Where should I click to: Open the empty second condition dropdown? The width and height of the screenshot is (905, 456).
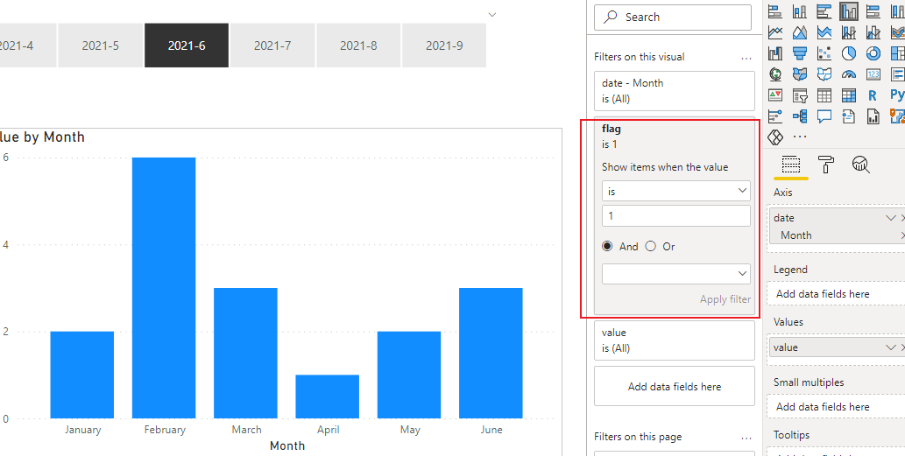[x=675, y=274]
